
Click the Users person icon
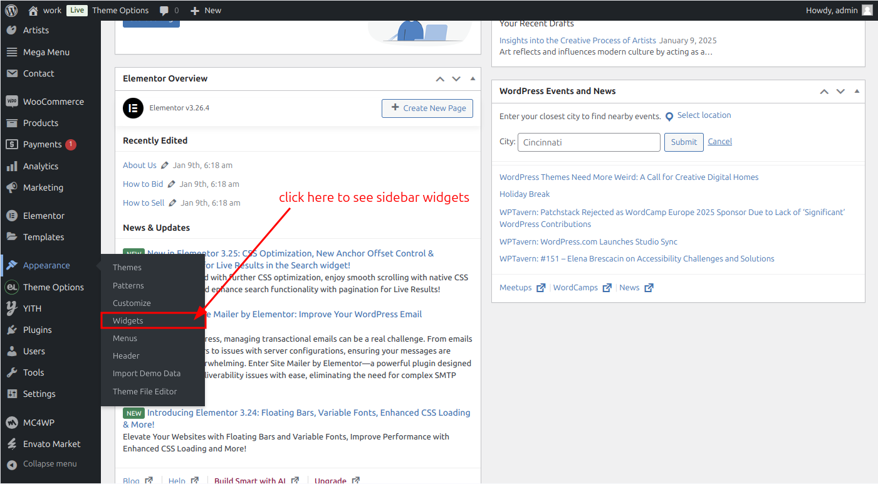(11, 351)
